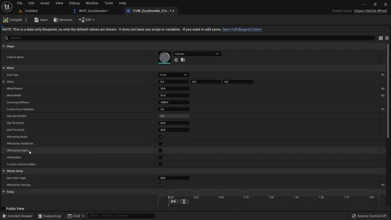Toggle the Public View checkbox
This screenshot has width=391, height=220.
coord(3,208)
